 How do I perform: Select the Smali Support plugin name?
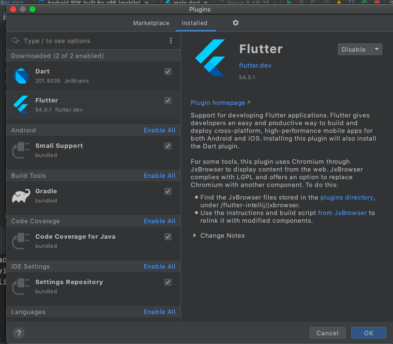[x=59, y=145]
